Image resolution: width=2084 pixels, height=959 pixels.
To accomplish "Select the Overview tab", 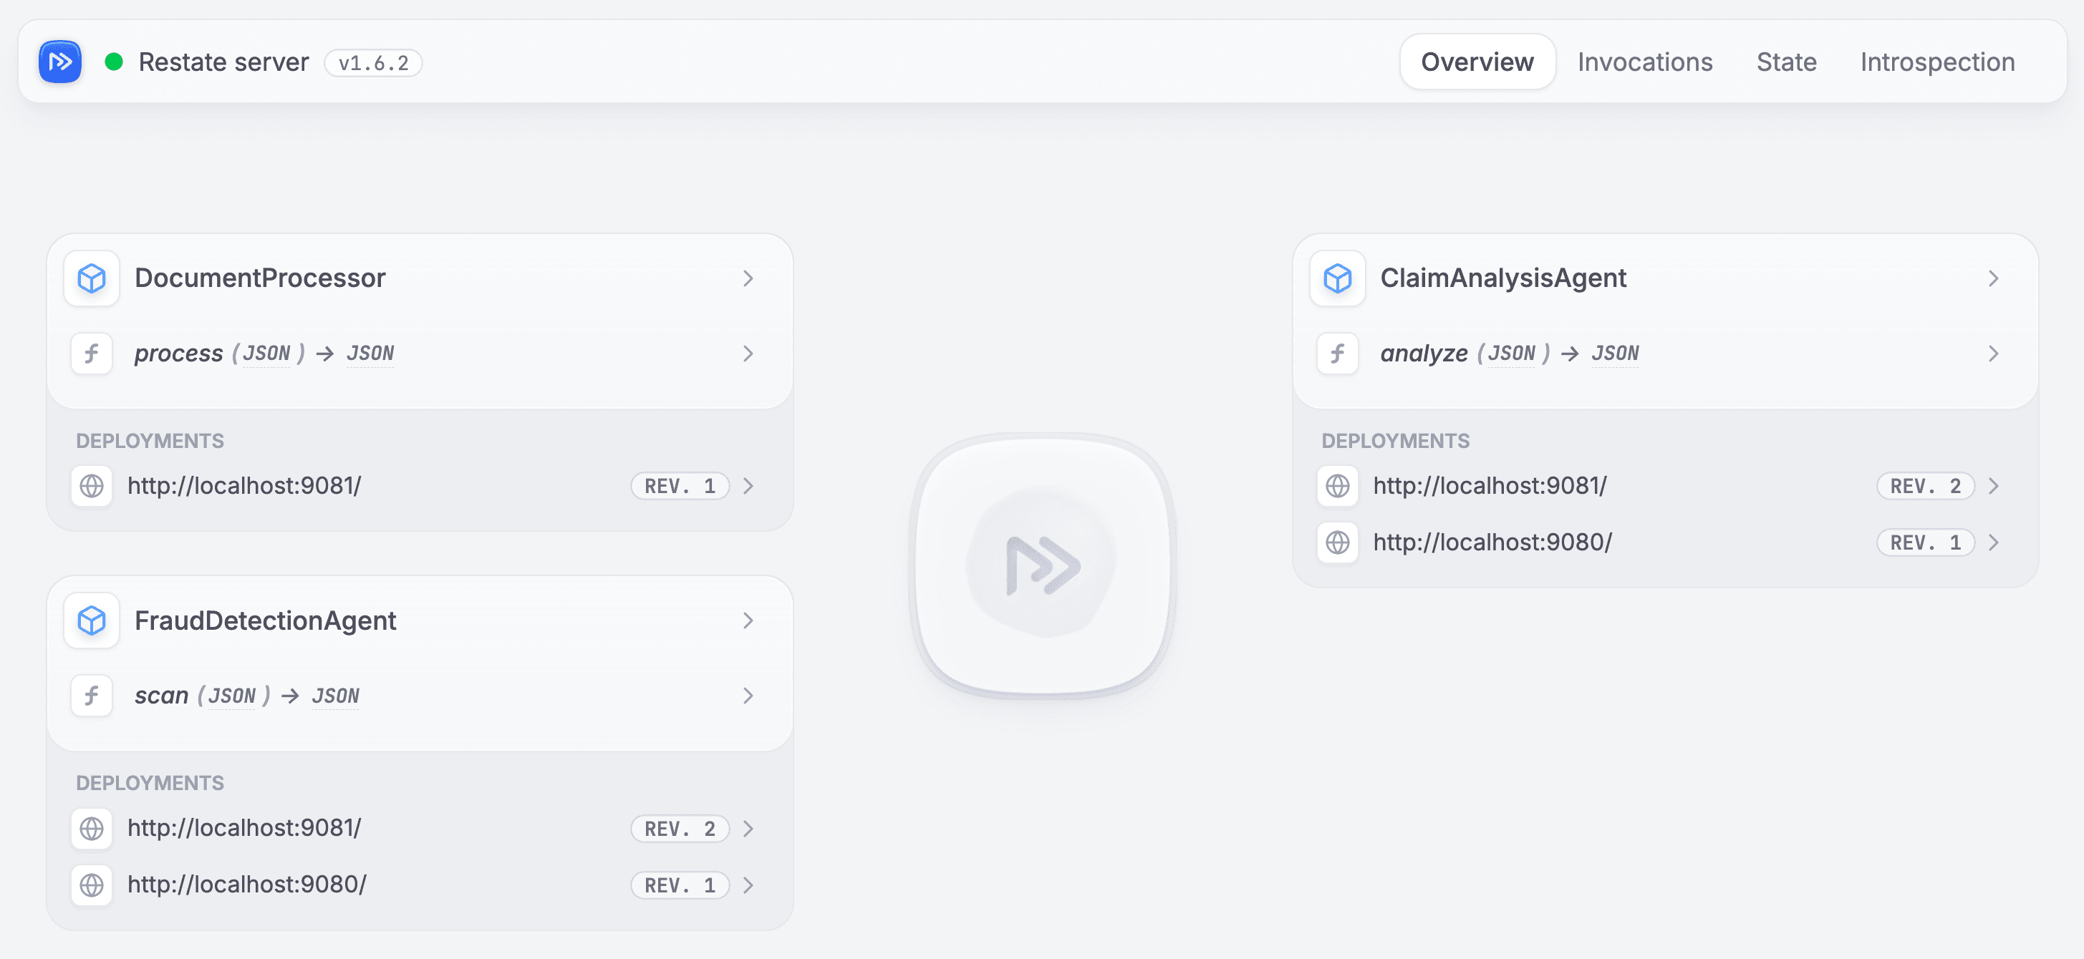I will [x=1477, y=62].
